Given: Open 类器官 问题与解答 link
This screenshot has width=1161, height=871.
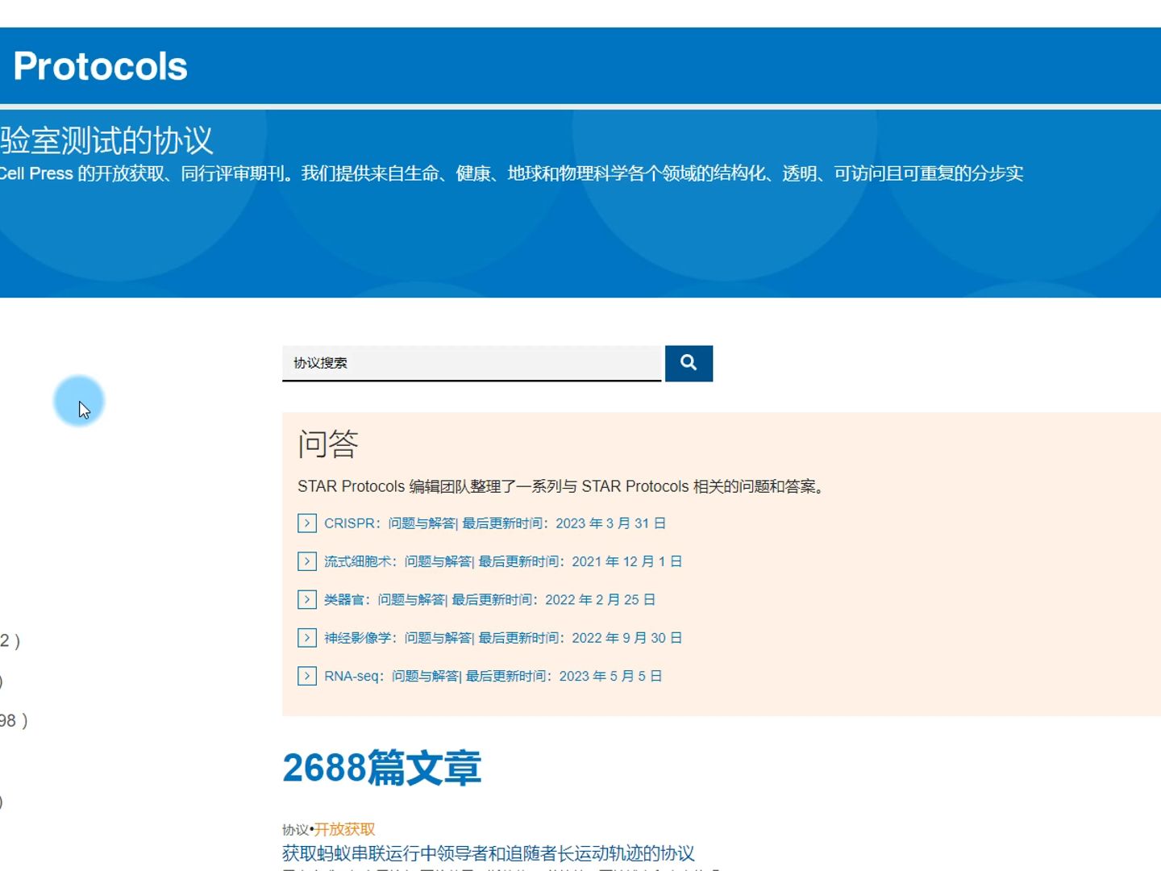Looking at the screenshot, I should (x=490, y=600).
